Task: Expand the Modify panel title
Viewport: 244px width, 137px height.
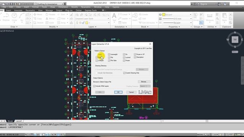Action: (53, 27)
